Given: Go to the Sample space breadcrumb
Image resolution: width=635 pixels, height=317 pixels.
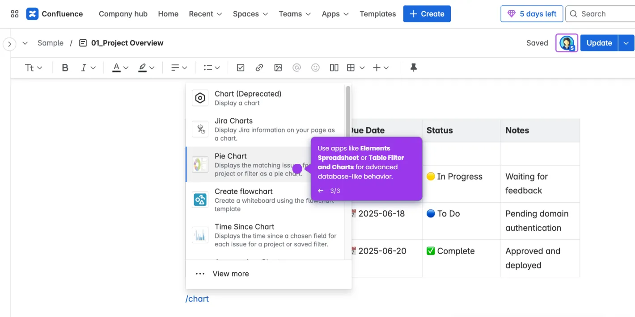Looking at the screenshot, I should tap(51, 43).
